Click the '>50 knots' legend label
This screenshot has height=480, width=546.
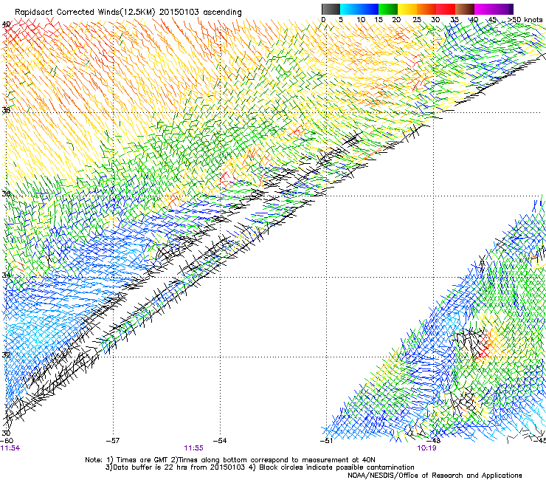coord(525,20)
